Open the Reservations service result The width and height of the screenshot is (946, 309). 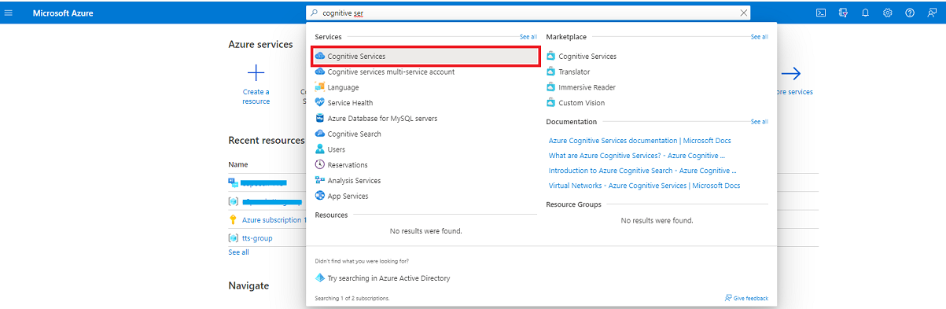click(x=348, y=165)
